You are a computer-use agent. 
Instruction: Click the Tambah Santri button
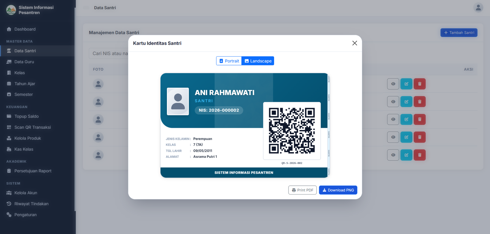[459, 32]
